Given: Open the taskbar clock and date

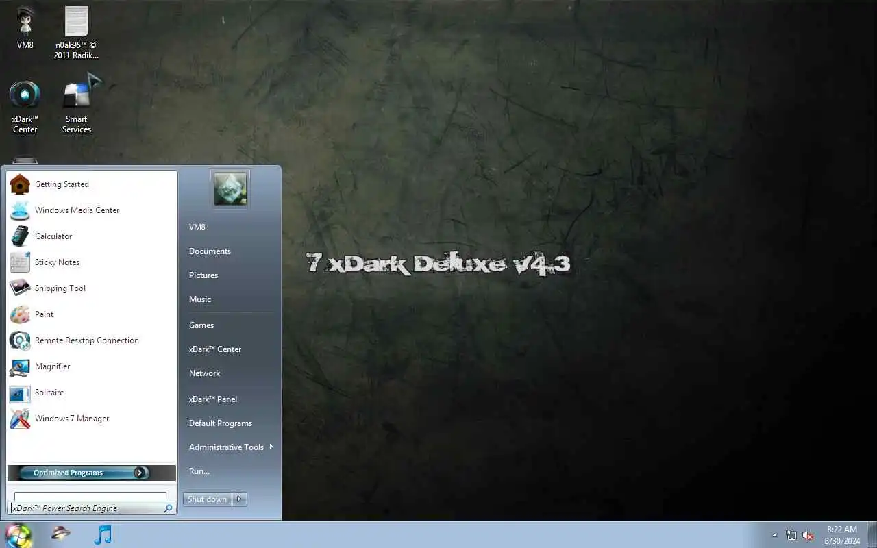Looking at the screenshot, I should click(842, 535).
